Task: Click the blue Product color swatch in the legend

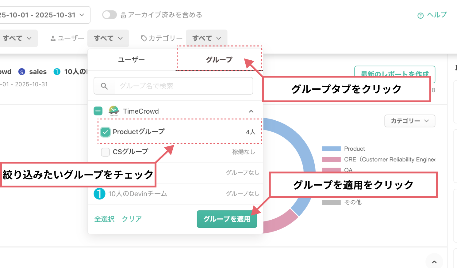Action: point(331,149)
